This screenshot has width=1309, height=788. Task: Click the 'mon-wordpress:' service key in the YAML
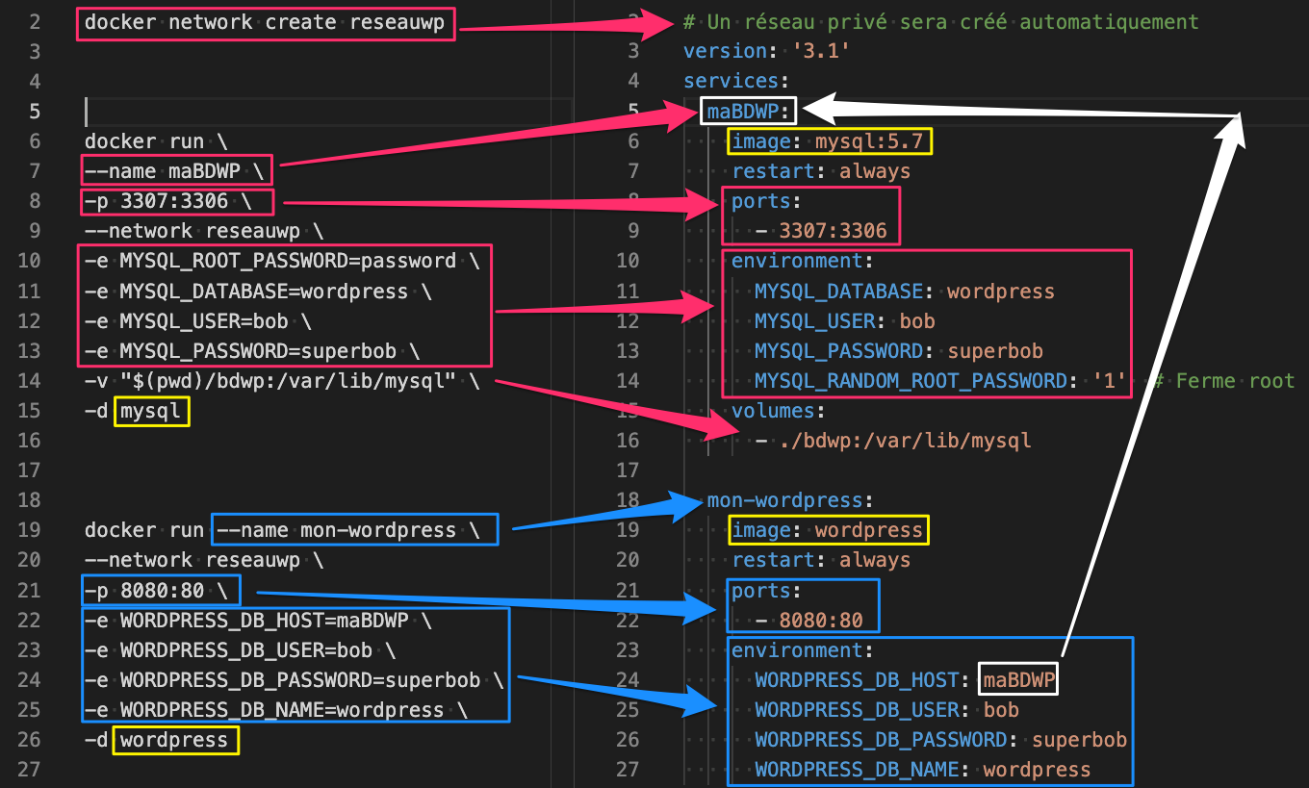pyautogui.click(x=789, y=500)
